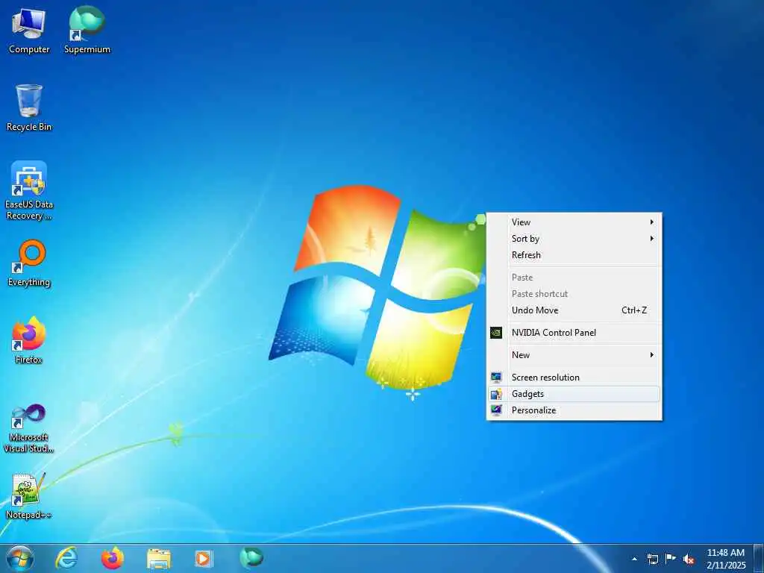
Task: Choose Undo Move in the context menu
Action: tap(574, 310)
